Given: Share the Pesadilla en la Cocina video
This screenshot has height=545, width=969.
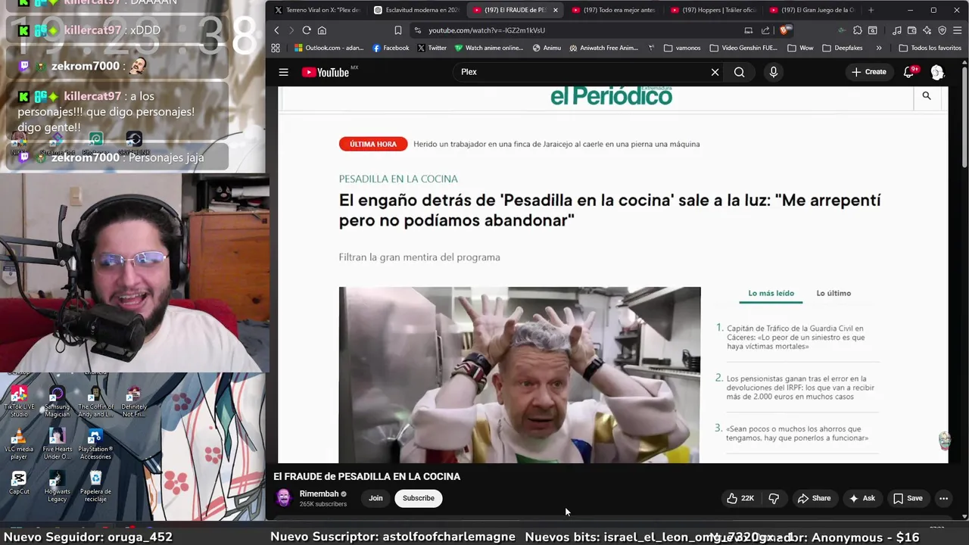Looking at the screenshot, I should point(814,498).
